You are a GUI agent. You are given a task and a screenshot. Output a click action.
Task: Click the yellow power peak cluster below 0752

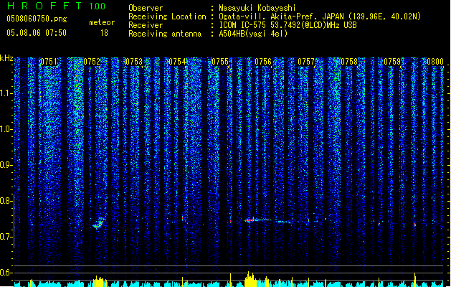click(100, 281)
